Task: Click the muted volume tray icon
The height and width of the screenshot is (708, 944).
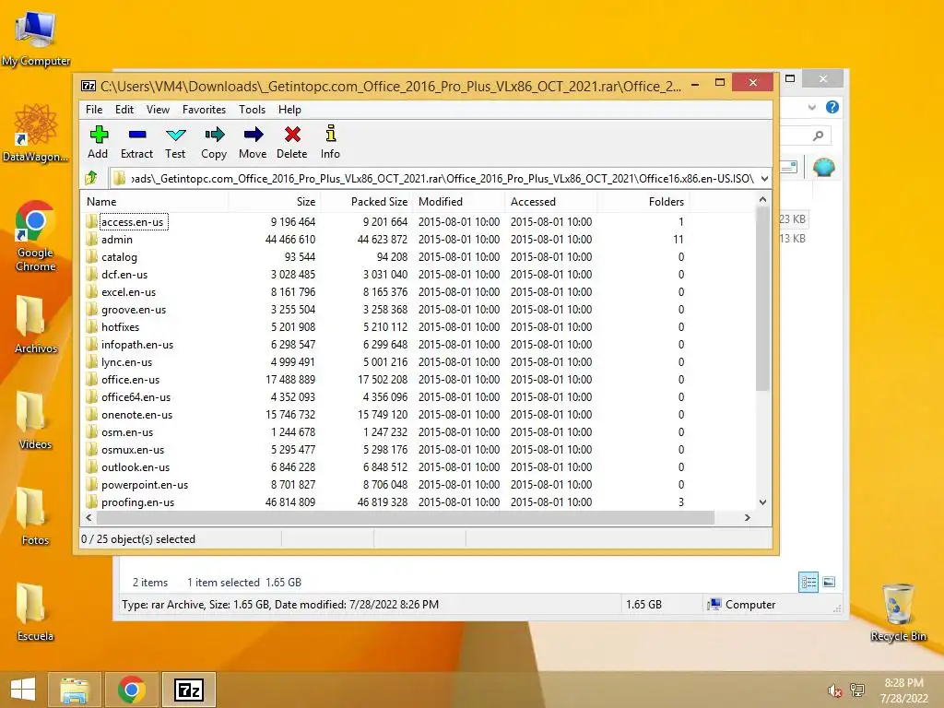Action: pos(834,690)
